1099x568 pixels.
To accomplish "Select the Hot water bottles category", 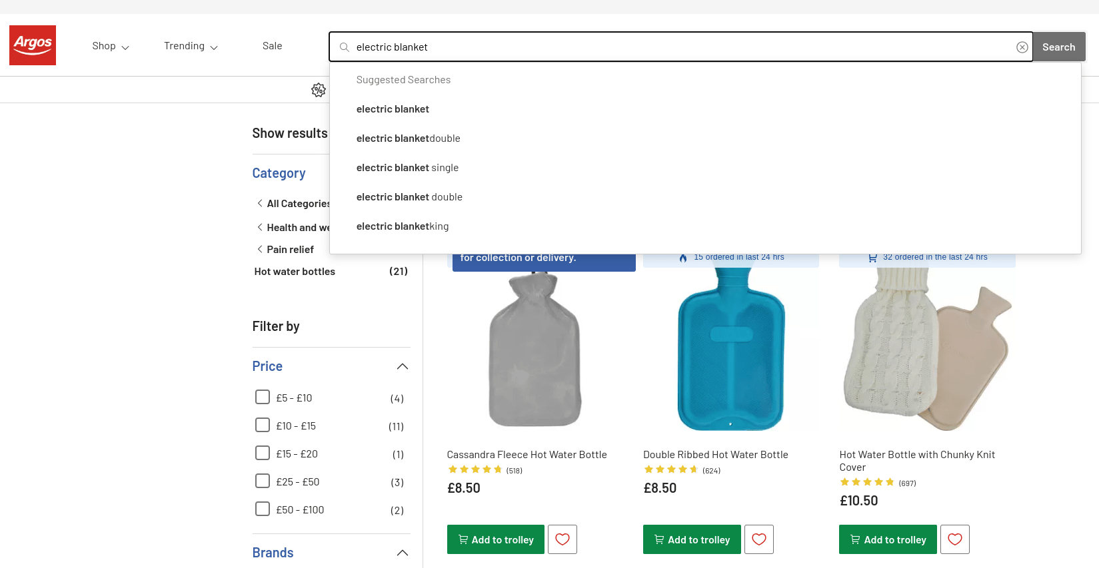I will coord(295,272).
